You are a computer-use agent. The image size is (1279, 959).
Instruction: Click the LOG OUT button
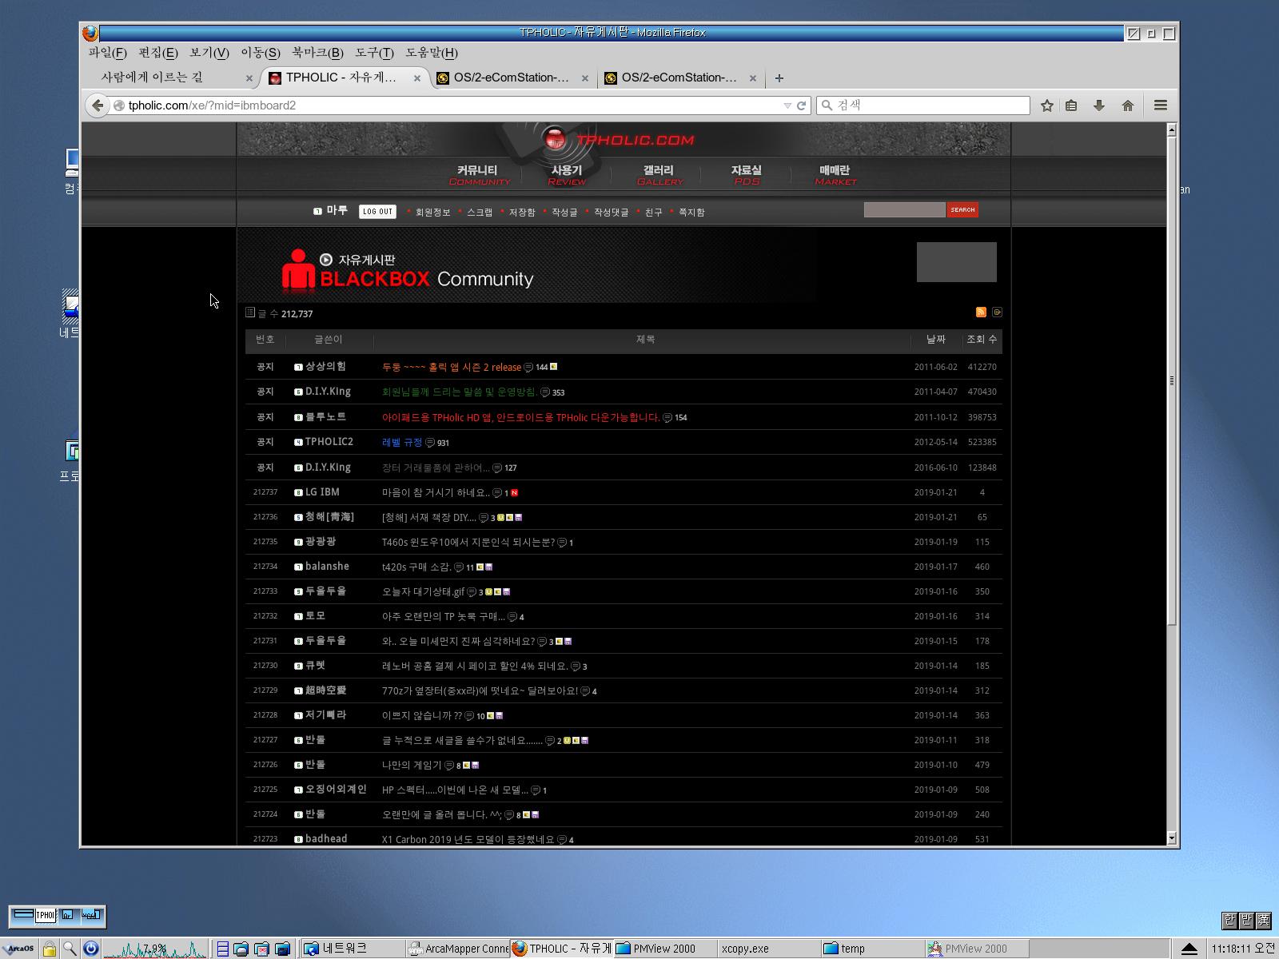377,212
